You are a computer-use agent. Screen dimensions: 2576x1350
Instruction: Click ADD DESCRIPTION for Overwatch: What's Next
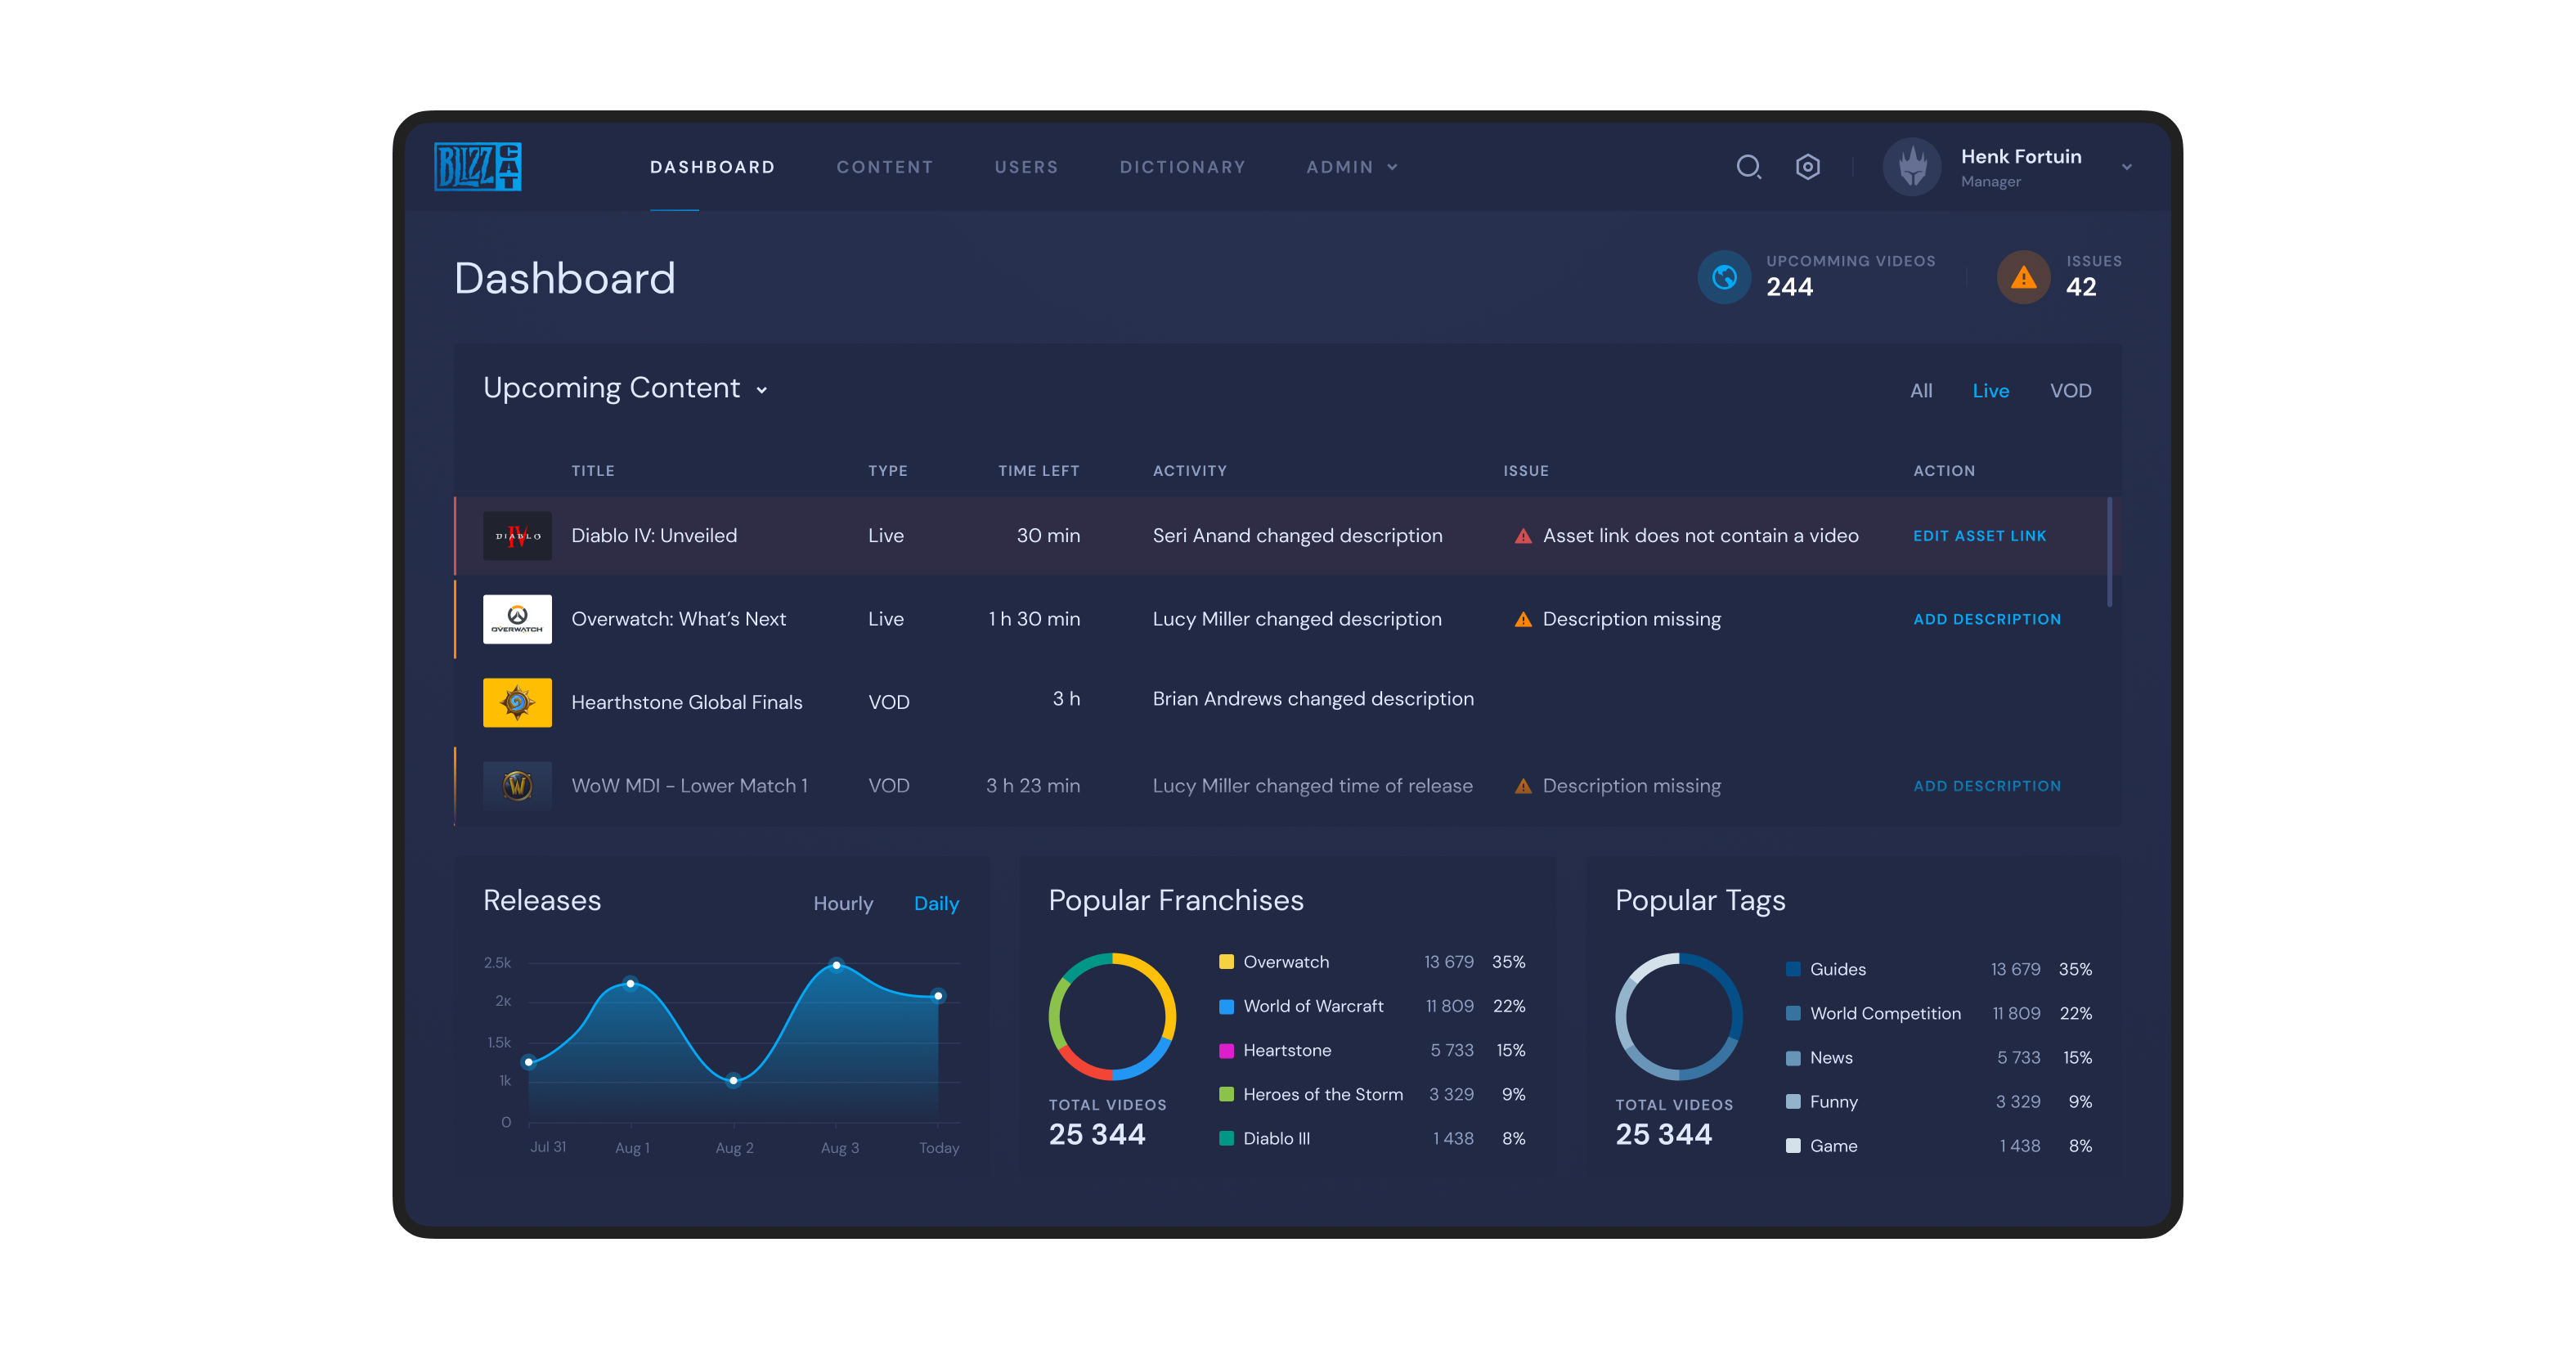(x=1987, y=619)
